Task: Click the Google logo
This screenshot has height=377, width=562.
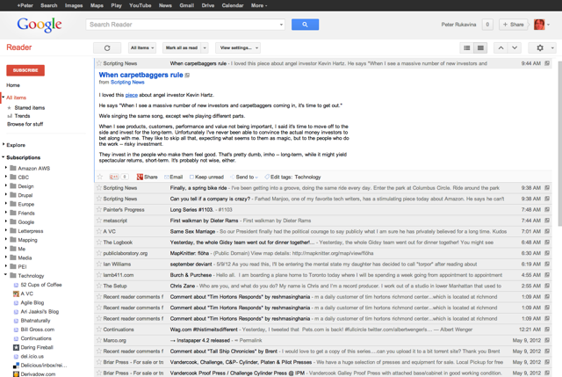Action: click(39, 25)
